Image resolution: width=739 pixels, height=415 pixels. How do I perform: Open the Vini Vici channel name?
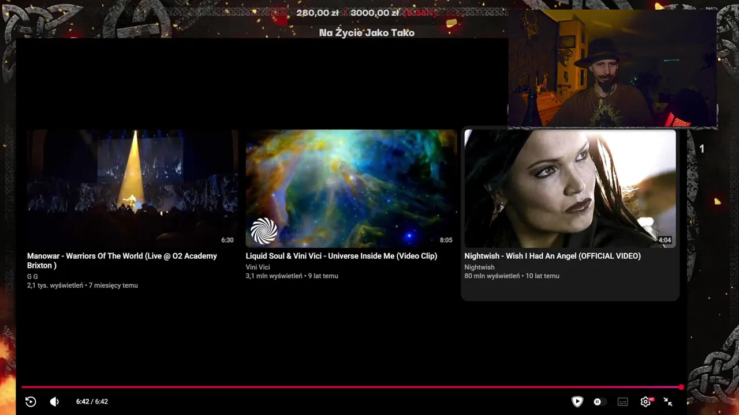257,267
